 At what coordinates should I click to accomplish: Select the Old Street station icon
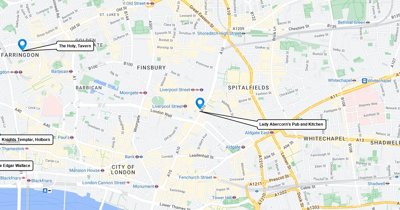point(152,3)
